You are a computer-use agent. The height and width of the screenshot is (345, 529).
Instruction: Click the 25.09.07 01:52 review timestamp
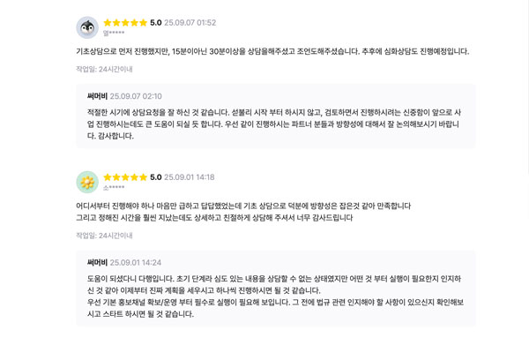point(190,23)
